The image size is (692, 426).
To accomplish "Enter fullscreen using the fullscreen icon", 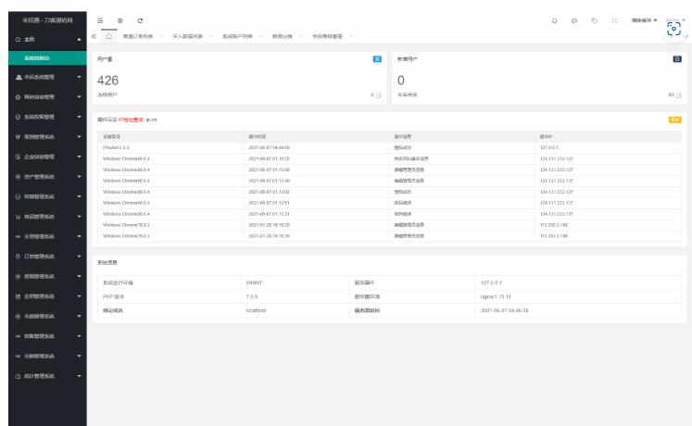I will point(615,19).
